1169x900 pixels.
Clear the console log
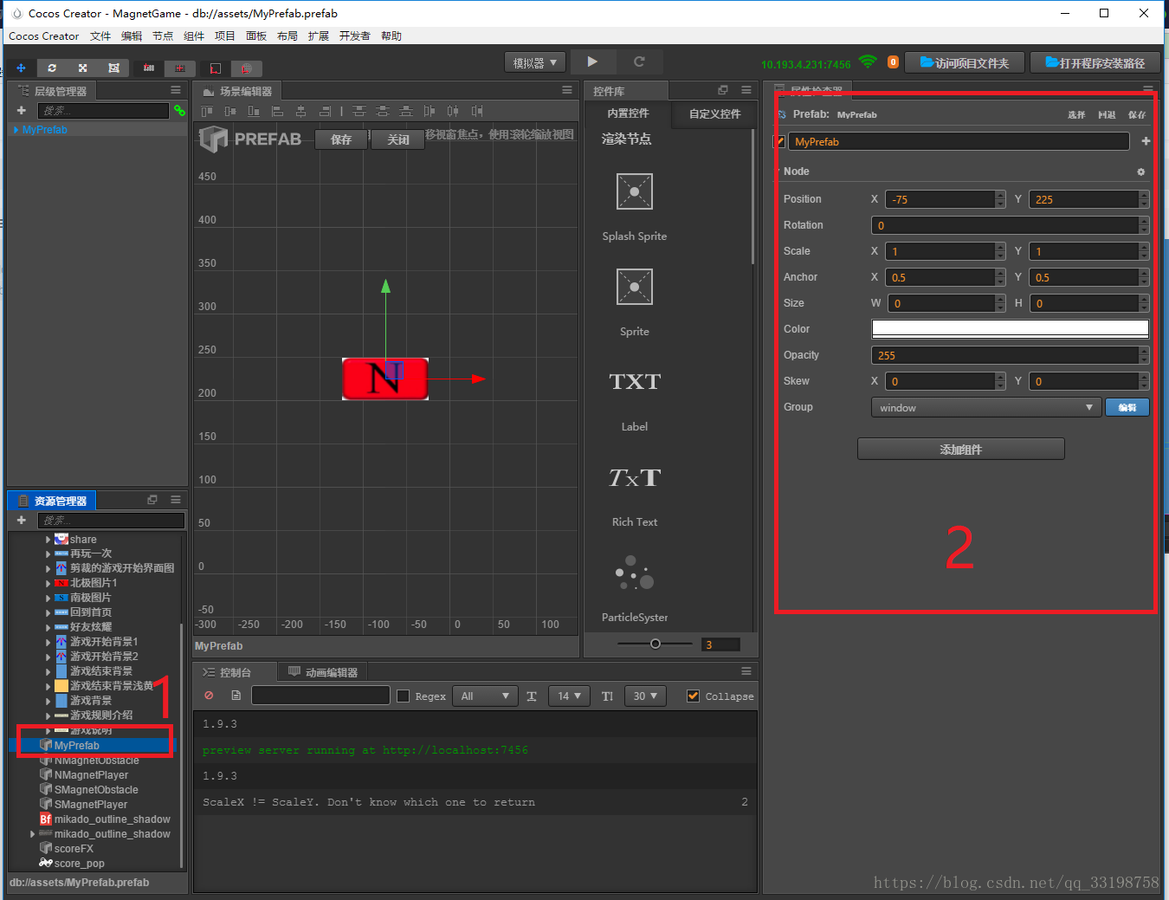click(x=209, y=696)
